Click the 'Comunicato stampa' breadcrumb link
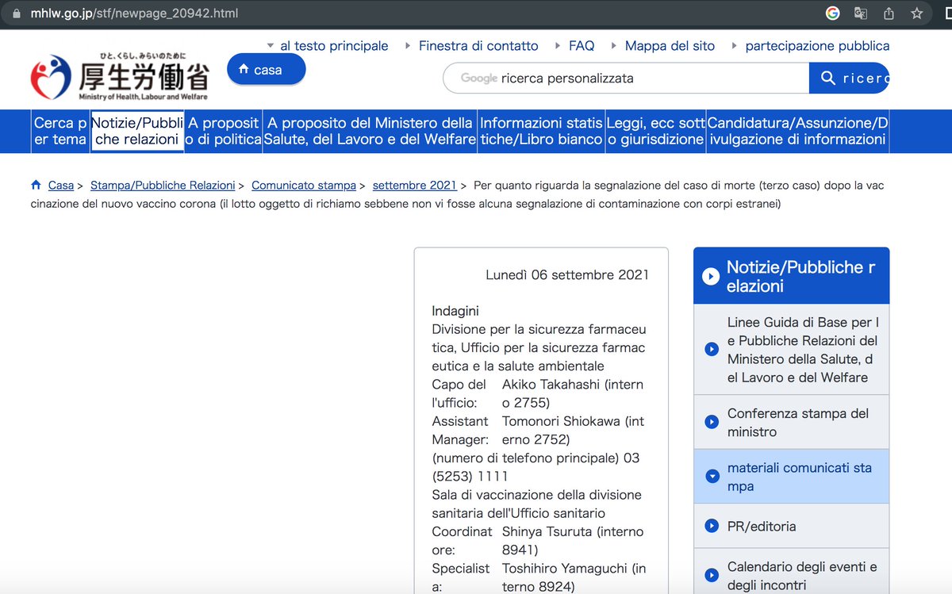The height and width of the screenshot is (594, 952). tap(304, 185)
